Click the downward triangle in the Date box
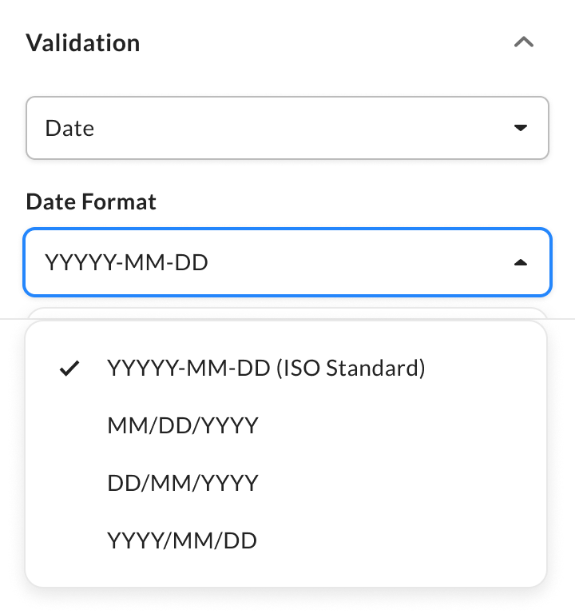 [521, 128]
